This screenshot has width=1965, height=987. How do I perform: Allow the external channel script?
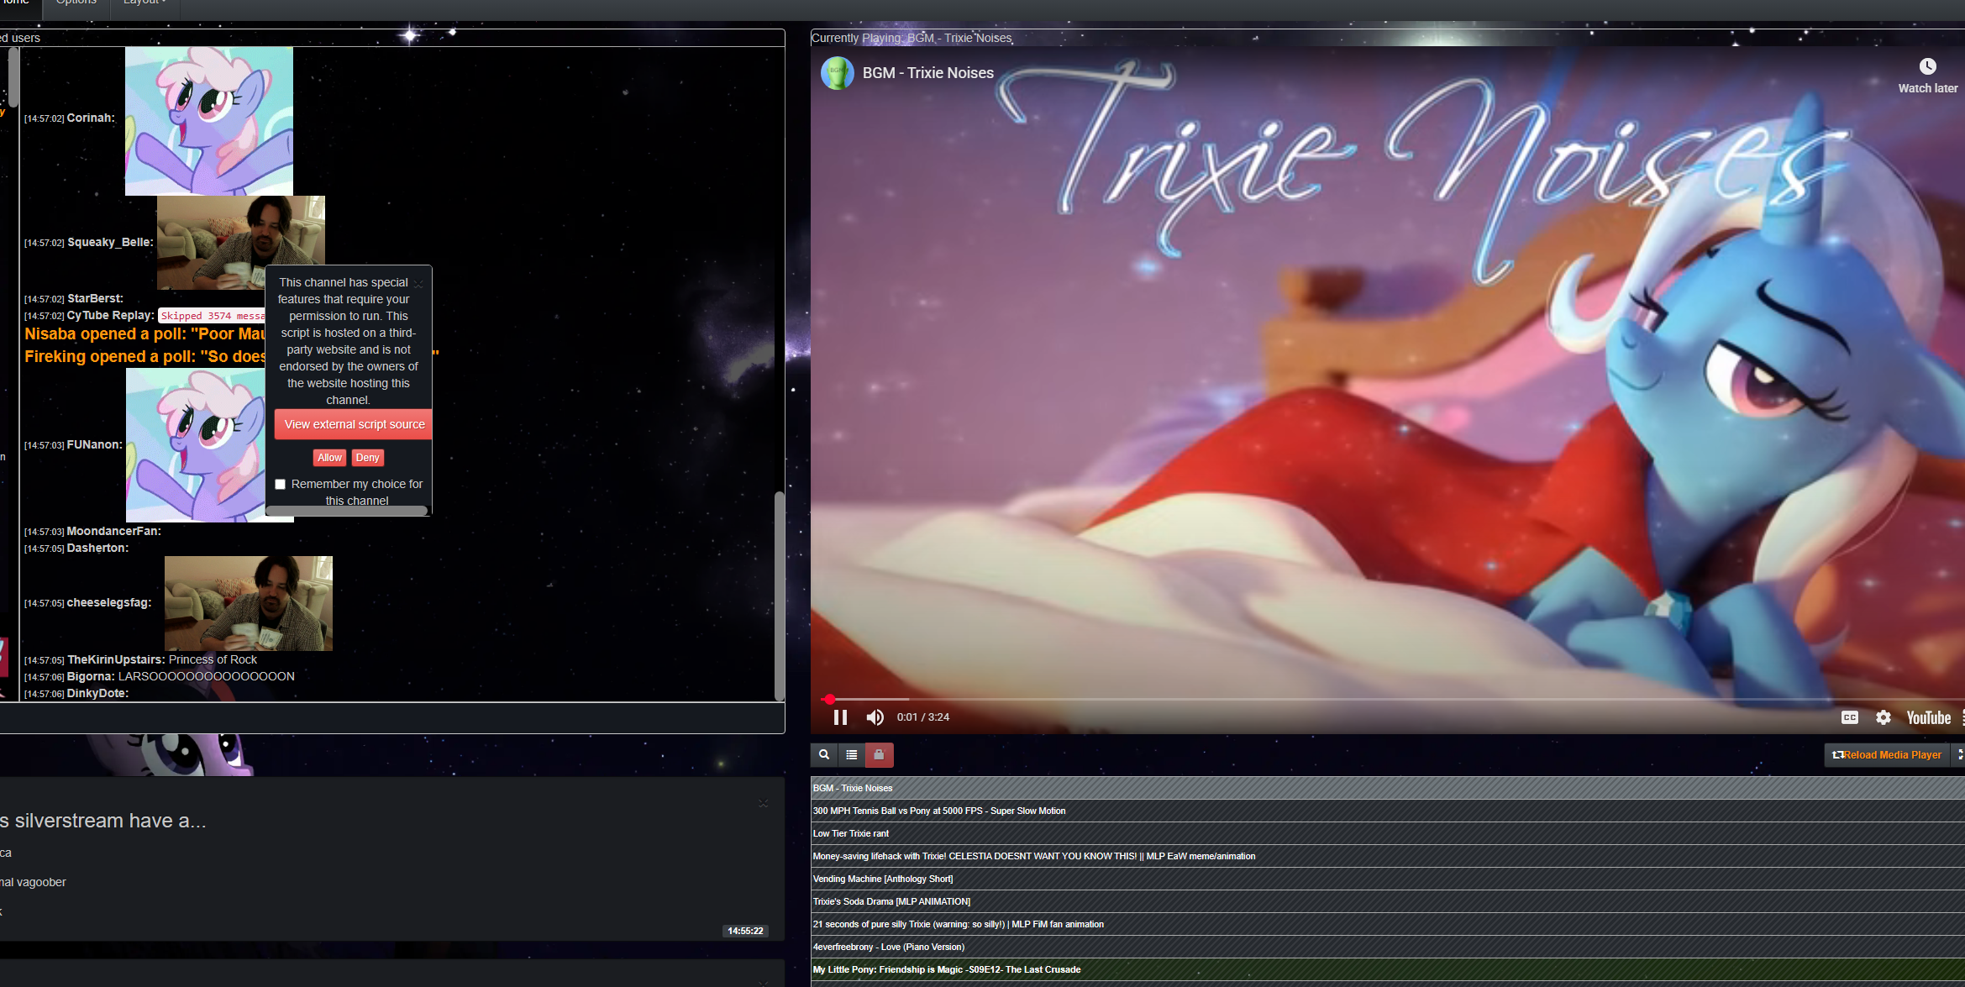click(329, 458)
